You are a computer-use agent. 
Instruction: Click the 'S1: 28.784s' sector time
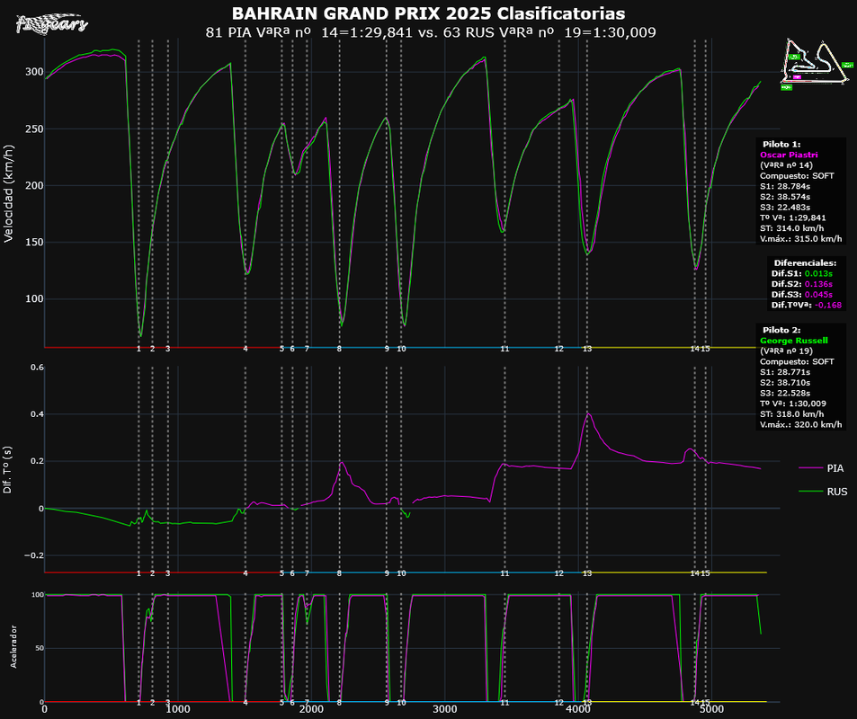coord(785,186)
